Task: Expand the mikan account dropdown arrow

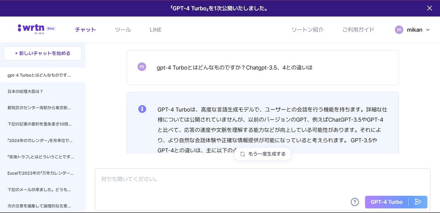Action: [428, 30]
